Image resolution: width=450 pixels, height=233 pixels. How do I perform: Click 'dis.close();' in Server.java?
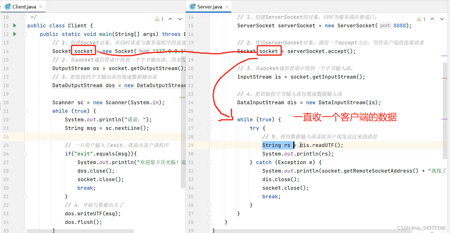pyautogui.click(x=281, y=179)
